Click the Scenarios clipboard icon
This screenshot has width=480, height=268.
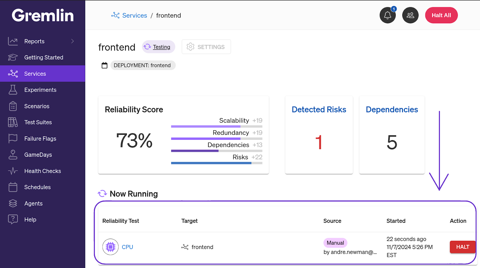[13, 106]
